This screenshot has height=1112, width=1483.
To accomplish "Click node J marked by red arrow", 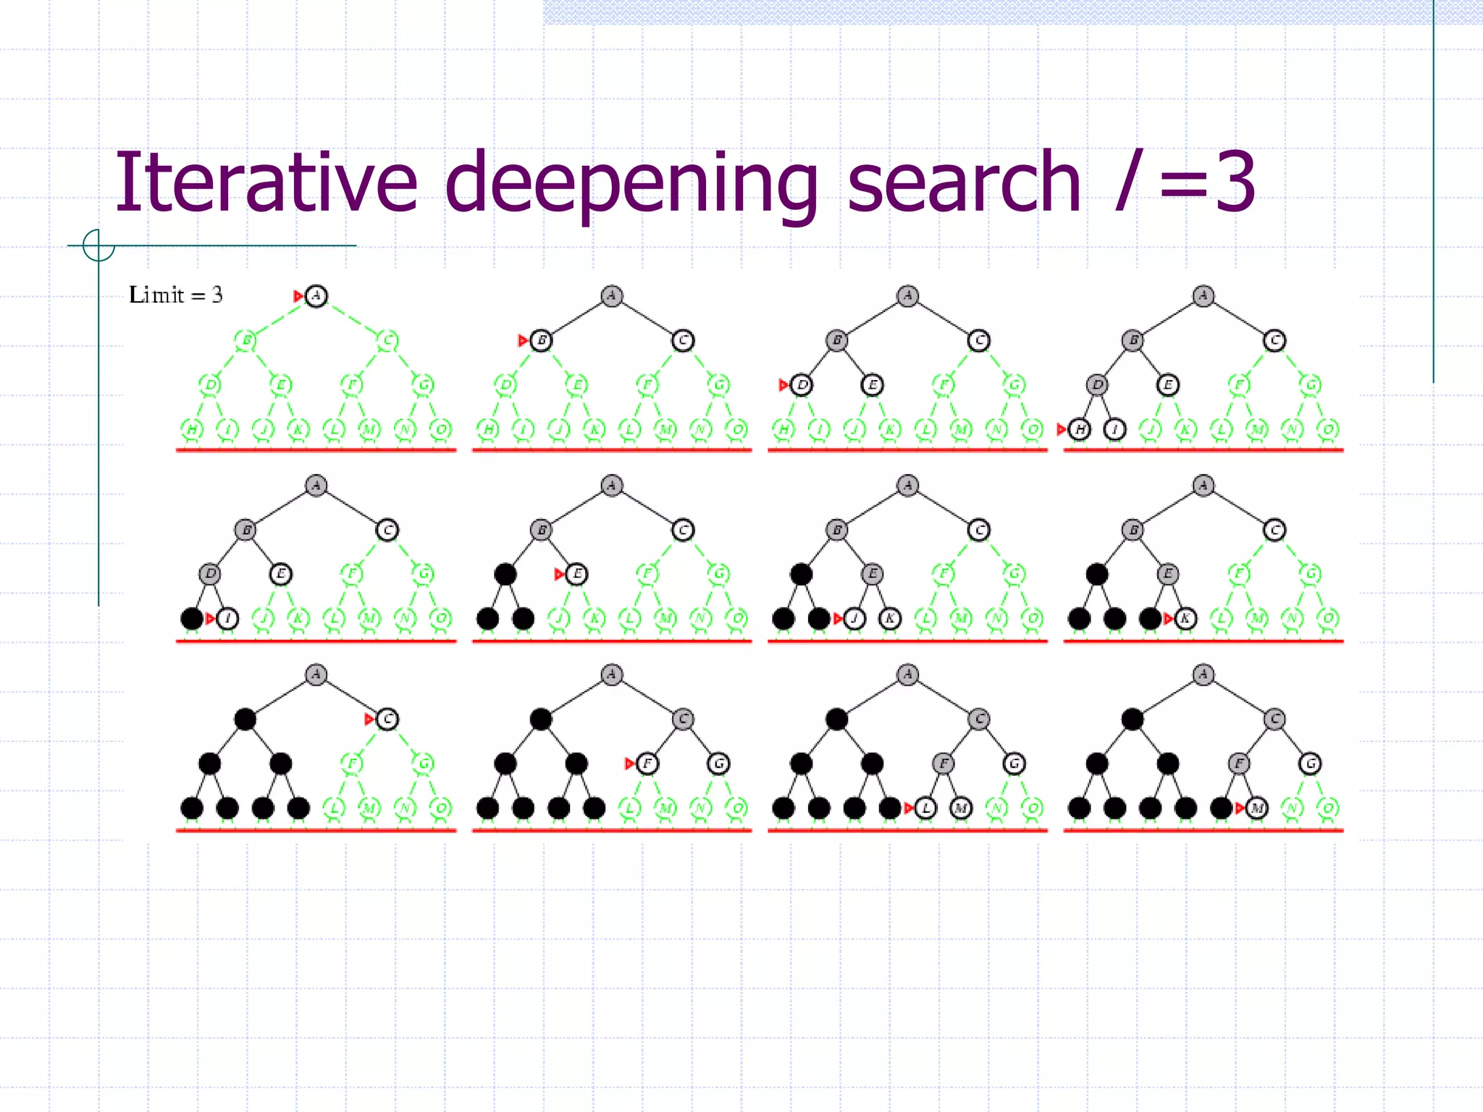I will pyautogui.click(x=854, y=618).
